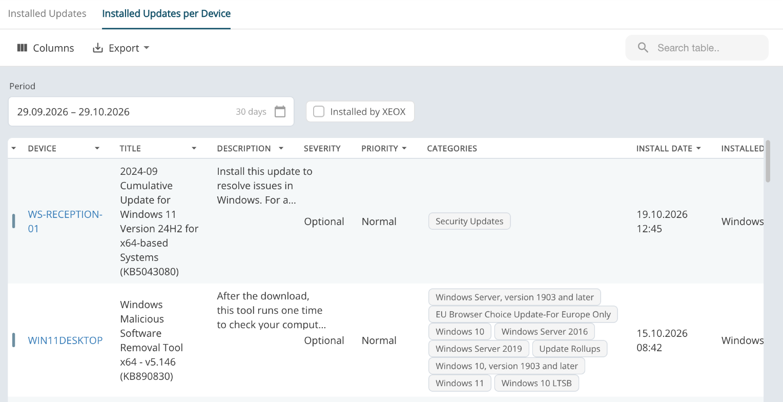Open device link WS-RECEPTION-01
The image size is (783, 402).
click(x=65, y=222)
